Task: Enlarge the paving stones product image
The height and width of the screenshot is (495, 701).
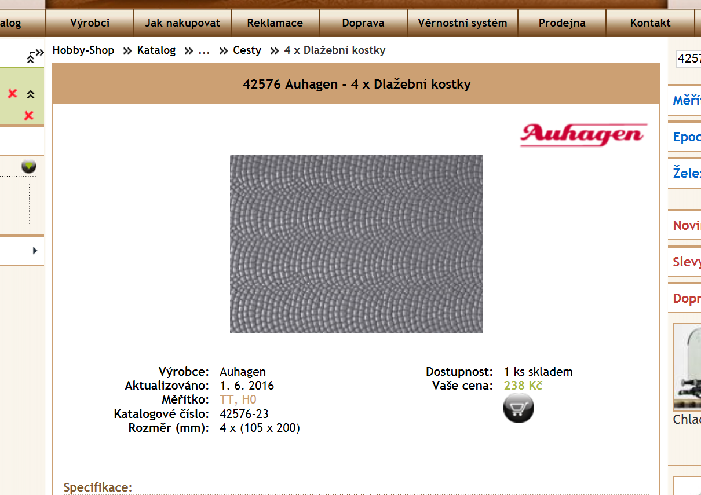Action: [356, 244]
